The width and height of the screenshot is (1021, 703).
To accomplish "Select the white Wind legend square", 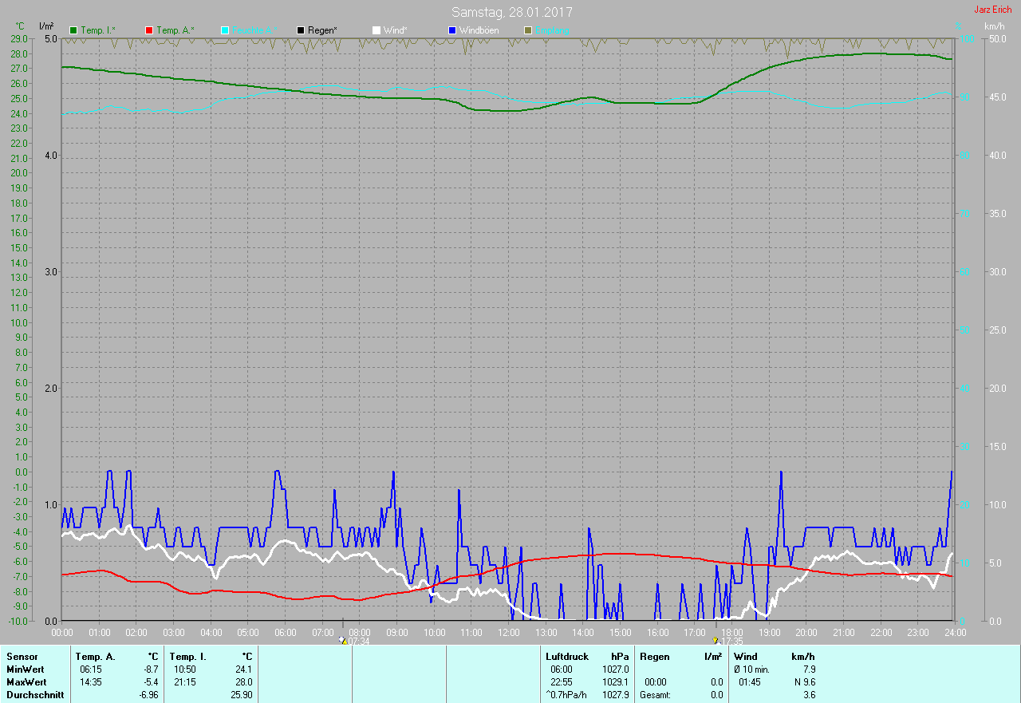I will click(376, 30).
